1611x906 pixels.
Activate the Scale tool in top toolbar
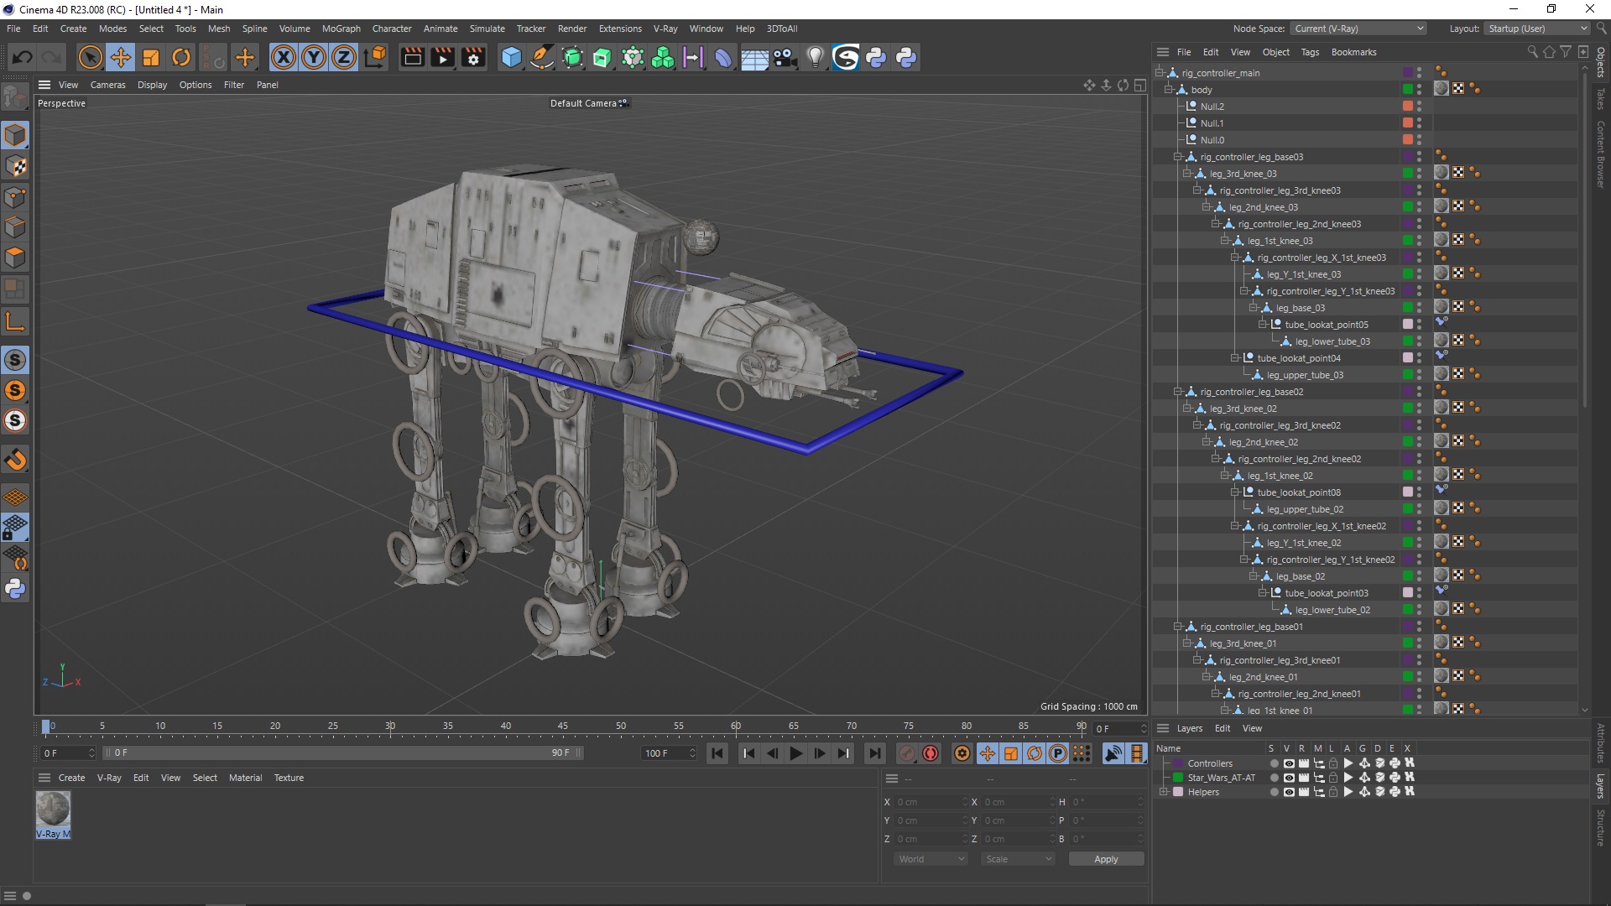151,57
